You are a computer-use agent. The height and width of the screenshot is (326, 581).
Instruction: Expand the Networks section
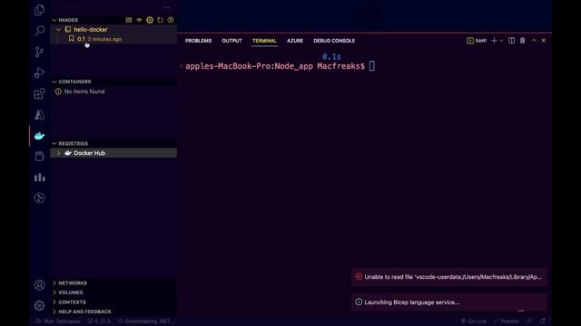54,283
